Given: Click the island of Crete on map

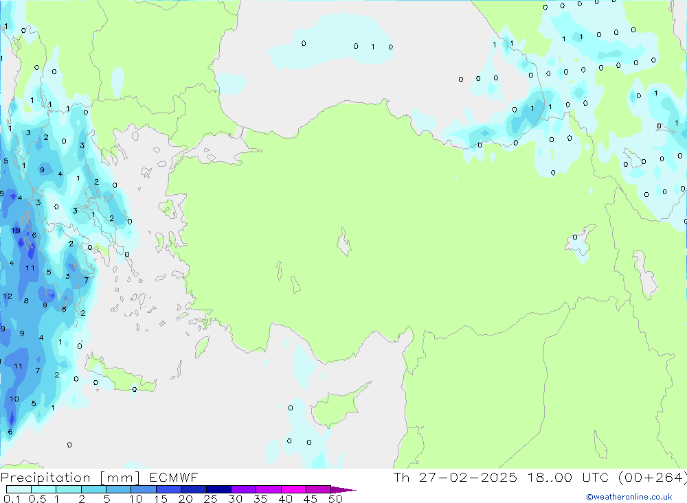Looking at the screenshot, I should 120,375.
